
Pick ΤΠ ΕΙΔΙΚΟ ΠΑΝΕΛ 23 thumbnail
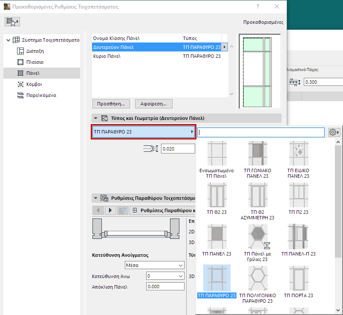click(299, 153)
